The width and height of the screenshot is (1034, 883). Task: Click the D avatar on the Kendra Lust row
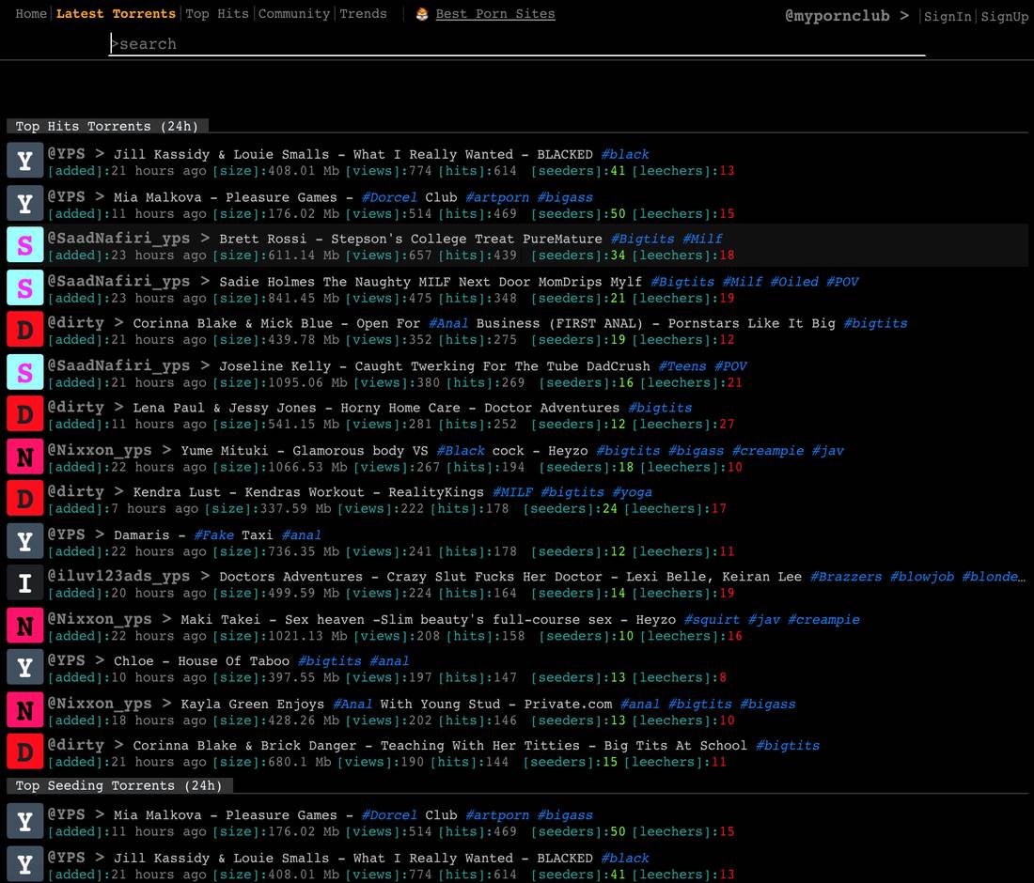pos(25,499)
